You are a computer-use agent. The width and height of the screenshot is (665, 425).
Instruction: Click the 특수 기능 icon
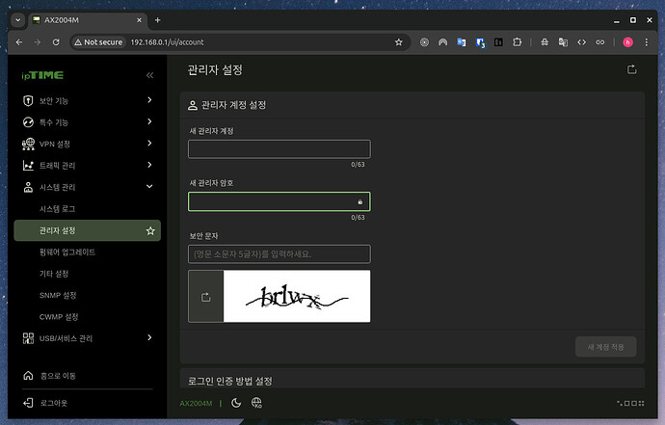[28, 122]
